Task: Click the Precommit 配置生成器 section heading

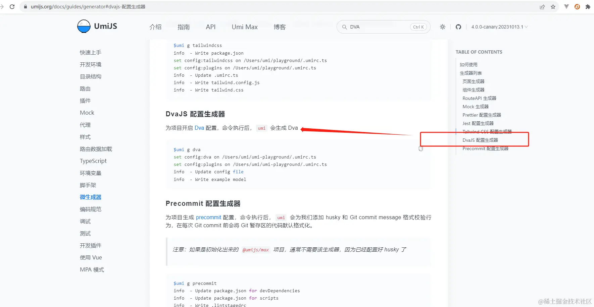Action: [203, 203]
